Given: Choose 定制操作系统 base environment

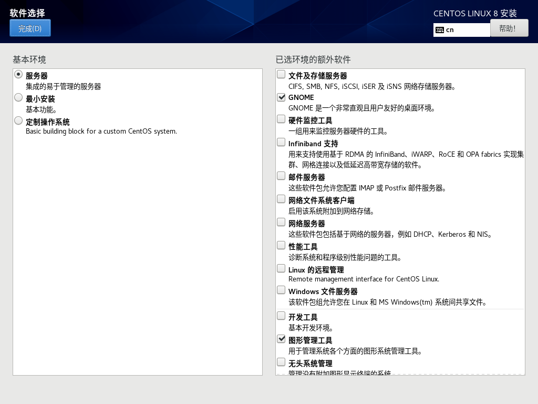Looking at the screenshot, I should 19,121.
